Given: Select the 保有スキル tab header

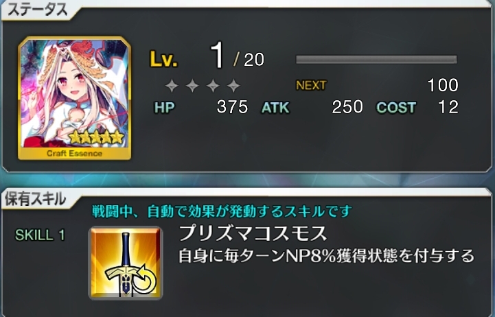Looking at the screenshot, I should pyautogui.click(x=36, y=199).
